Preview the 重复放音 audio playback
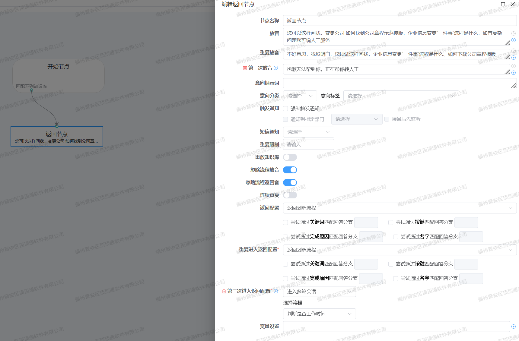519x341 pixels. pos(514,51)
